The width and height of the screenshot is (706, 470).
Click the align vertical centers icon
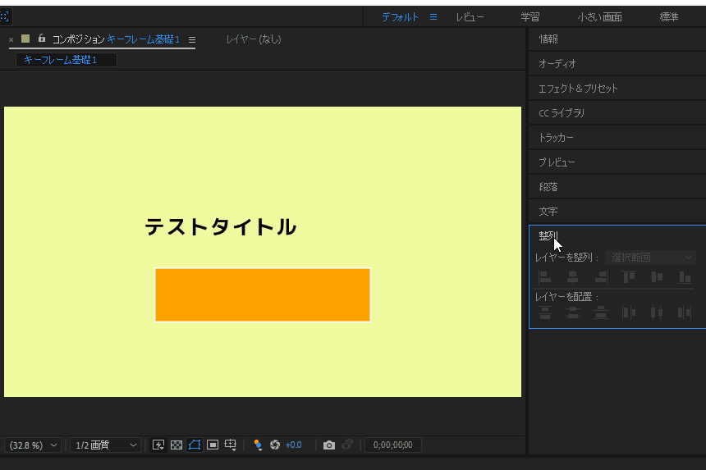(x=657, y=277)
